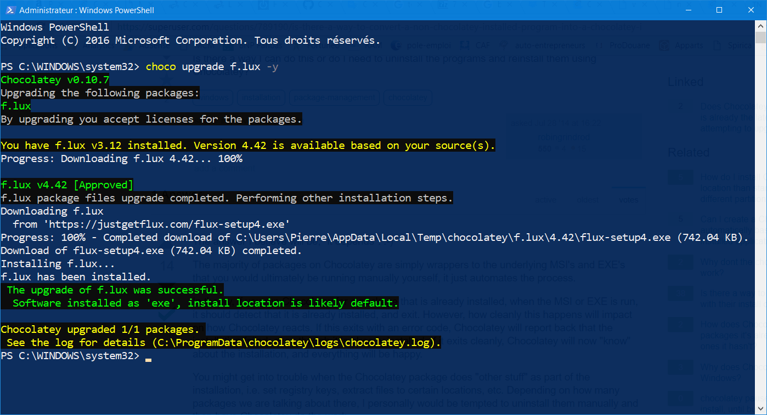Maximize the Windows PowerShell window
The width and height of the screenshot is (767, 415).
(719, 10)
